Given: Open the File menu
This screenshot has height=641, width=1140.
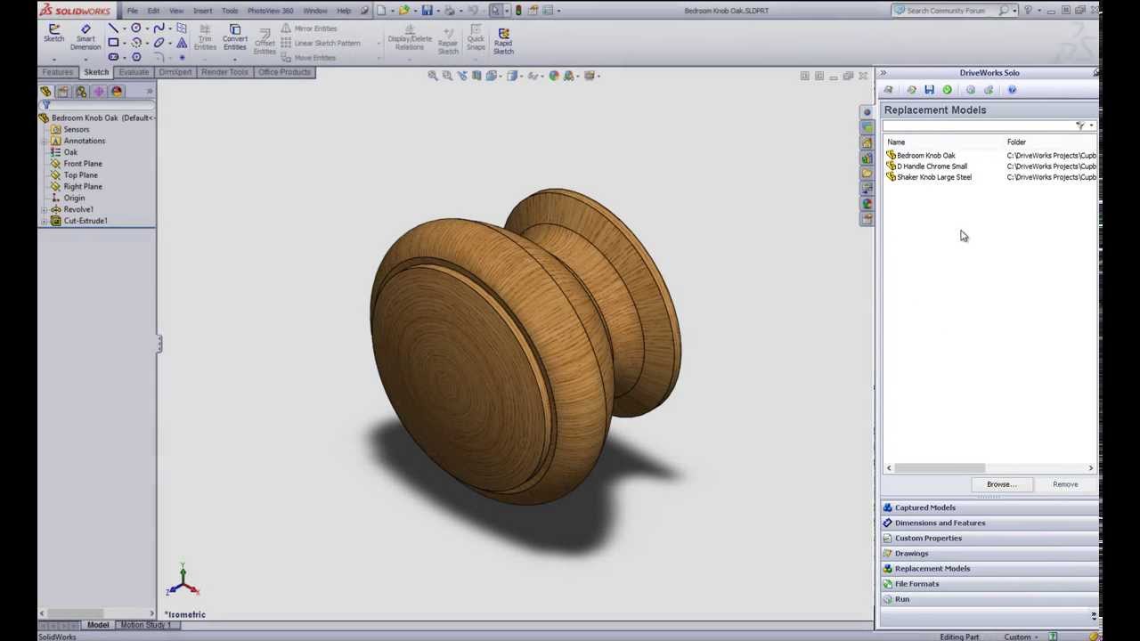Looking at the screenshot, I should click(x=132, y=11).
